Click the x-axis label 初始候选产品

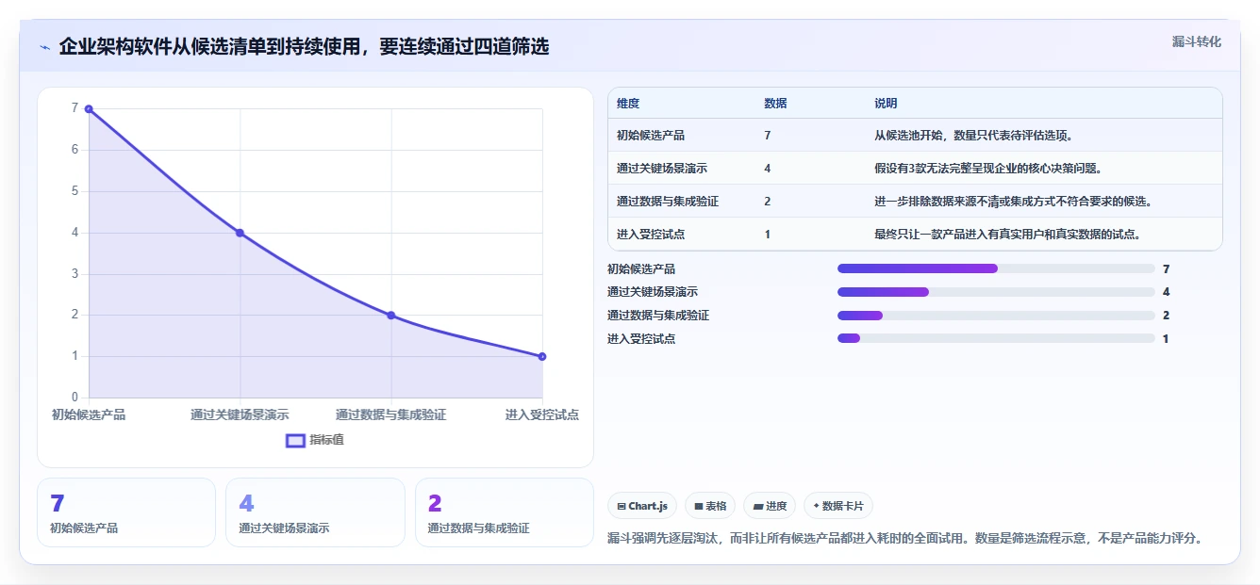89,414
